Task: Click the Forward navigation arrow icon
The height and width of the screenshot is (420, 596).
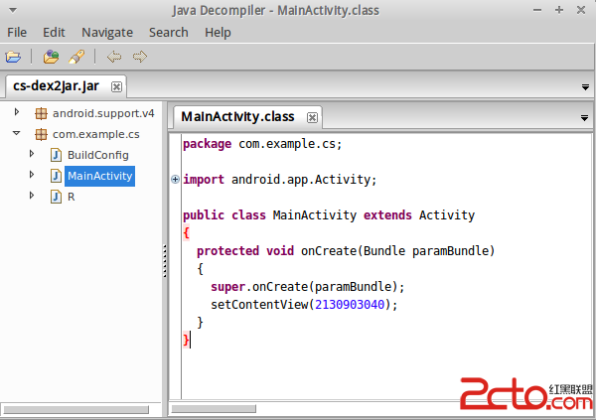Action: [140, 57]
